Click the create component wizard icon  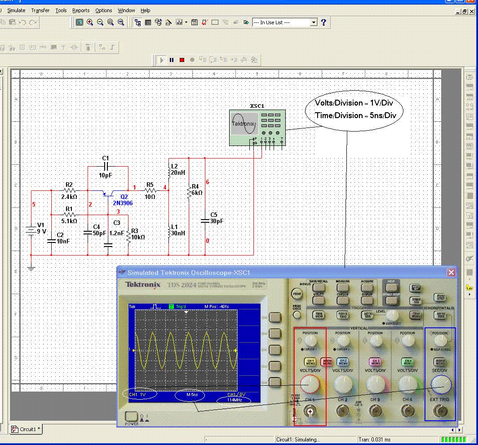pos(168,22)
